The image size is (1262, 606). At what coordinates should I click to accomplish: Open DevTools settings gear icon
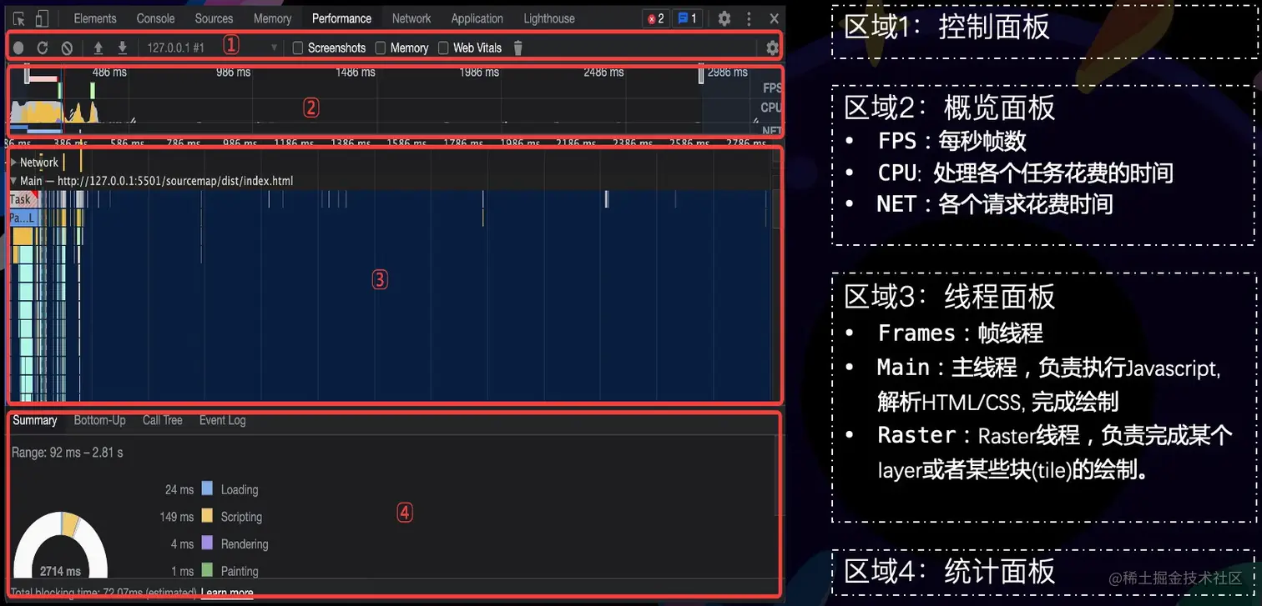724,18
